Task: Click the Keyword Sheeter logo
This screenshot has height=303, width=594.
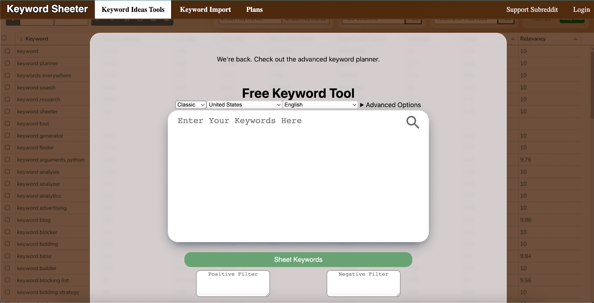Action: [47, 9]
